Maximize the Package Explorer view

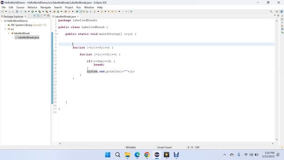click(x=48, y=16)
